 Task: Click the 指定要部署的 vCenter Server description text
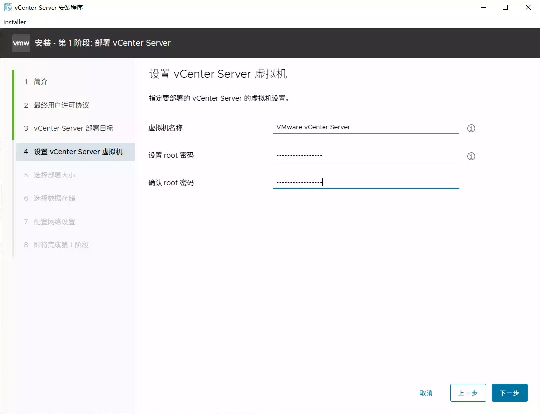coord(219,98)
